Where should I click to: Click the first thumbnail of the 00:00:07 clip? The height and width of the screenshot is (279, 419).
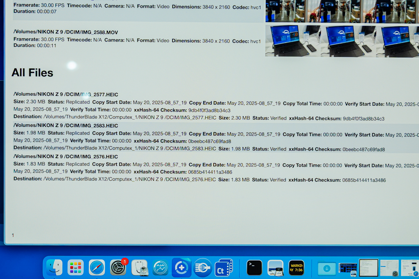[285, 11]
